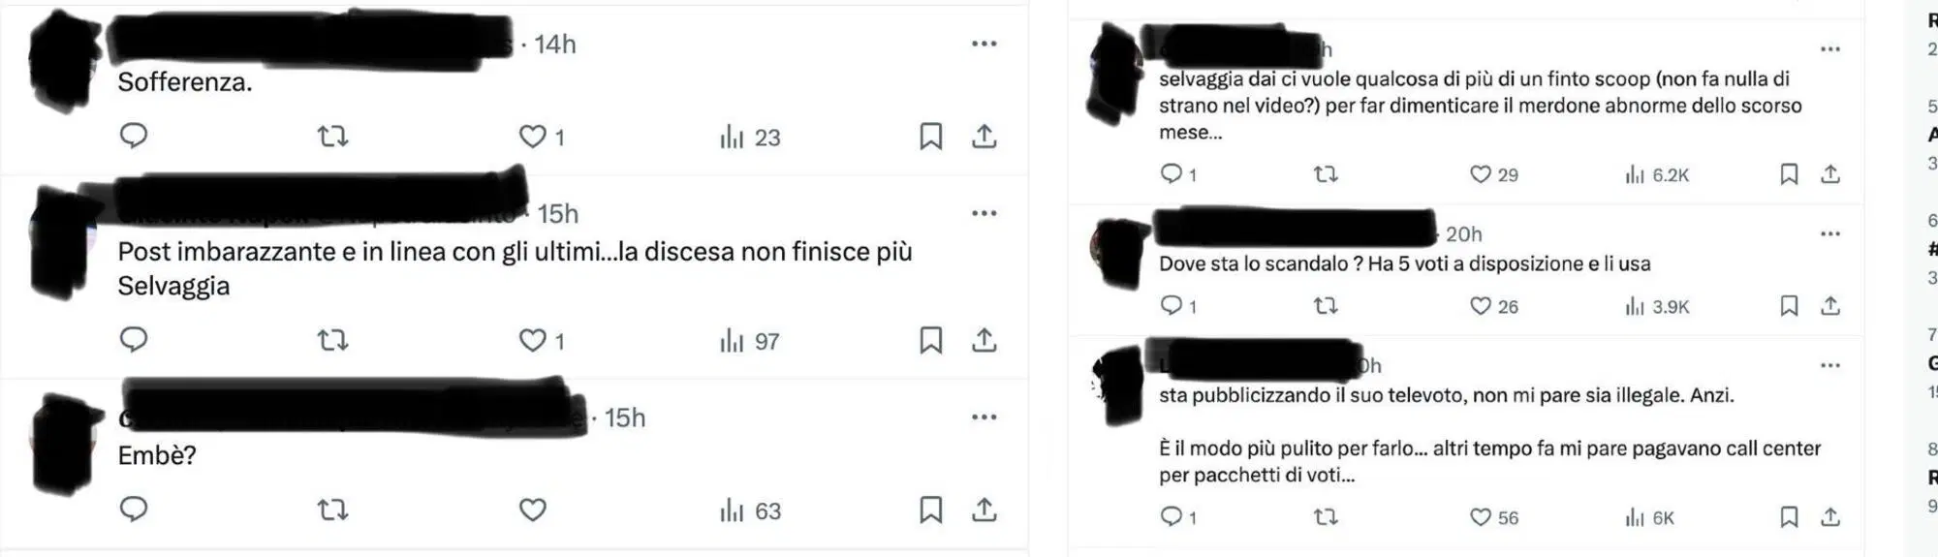Open the blacked-out avatar on 'Embè?' tweet
This screenshot has width=1938, height=557.
66,445
